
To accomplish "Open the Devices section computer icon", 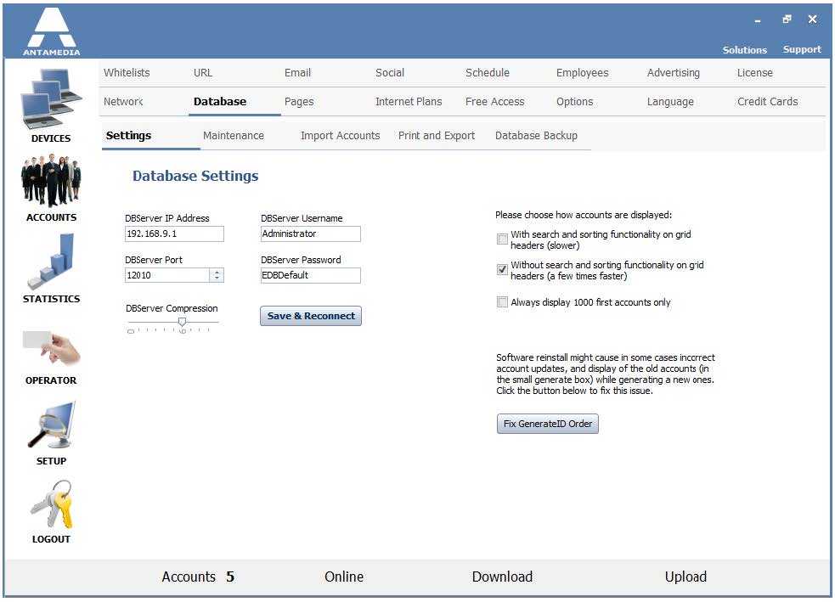I will pos(51,99).
